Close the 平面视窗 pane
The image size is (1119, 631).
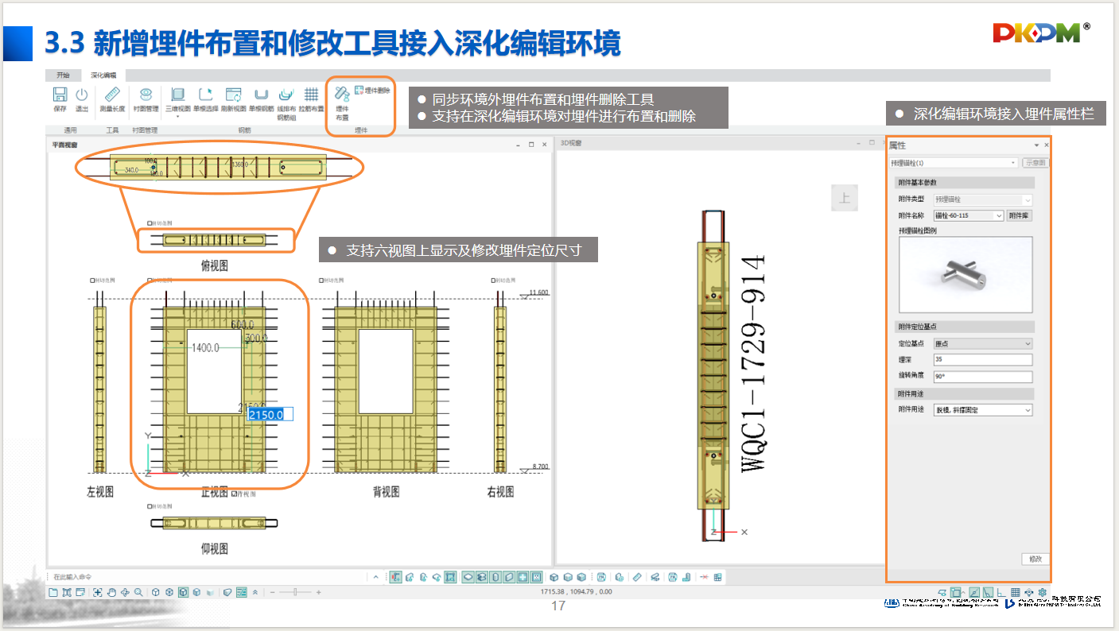click(x=544, y=145)
